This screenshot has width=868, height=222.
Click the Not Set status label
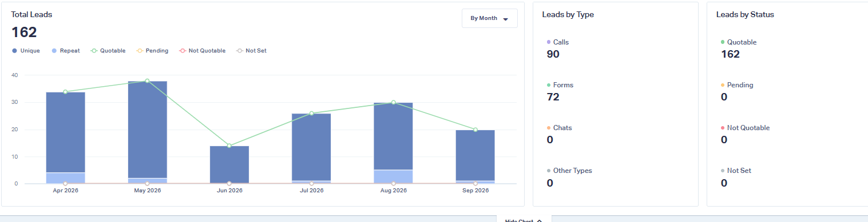point(739,171)
